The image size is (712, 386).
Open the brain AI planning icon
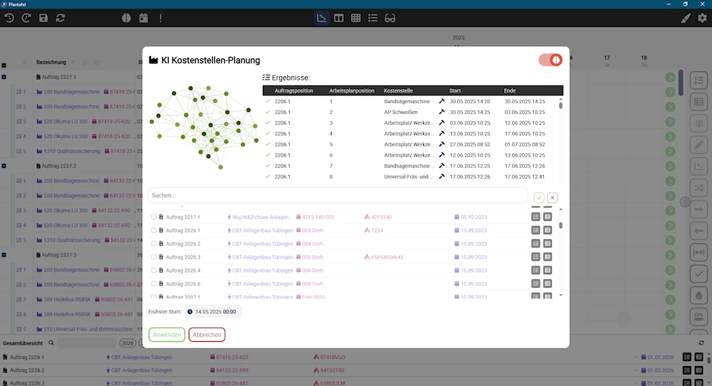pos(126,18)
